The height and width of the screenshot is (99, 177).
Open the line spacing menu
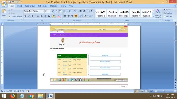pyautogui.click(x=80, y=16)
